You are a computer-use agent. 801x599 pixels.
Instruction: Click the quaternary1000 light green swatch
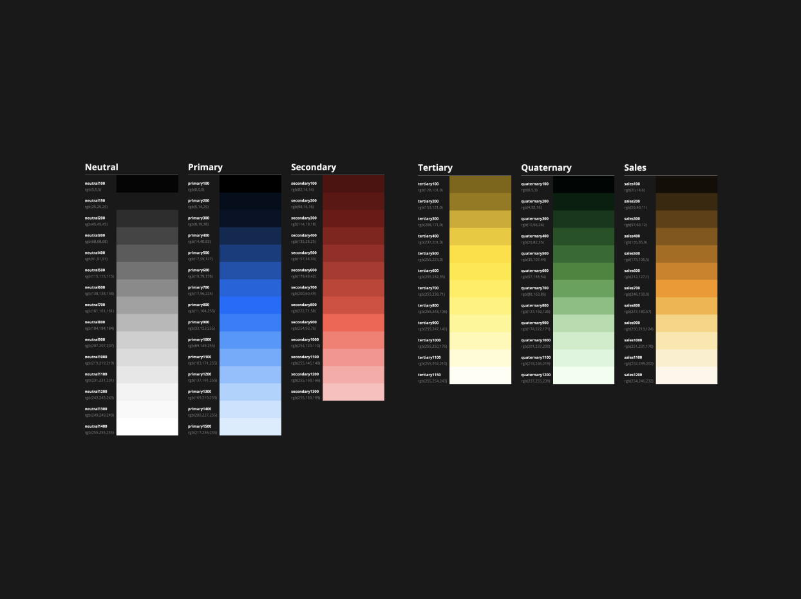pos(583,341)
